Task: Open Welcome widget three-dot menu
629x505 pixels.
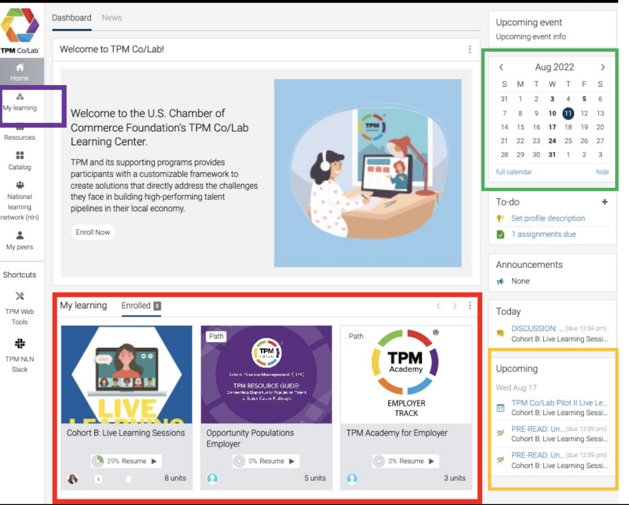Action: point(469,49)
